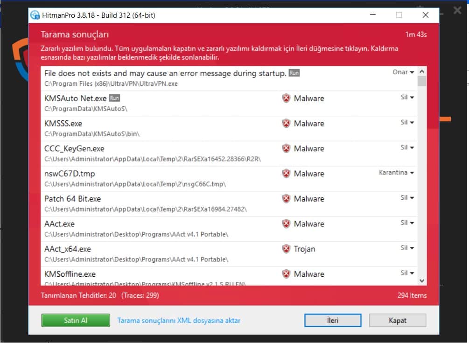Open the Sil dropdown for KMSAuto Net.exe
This screenshot has height=343, width=469.
coord(407,97)
